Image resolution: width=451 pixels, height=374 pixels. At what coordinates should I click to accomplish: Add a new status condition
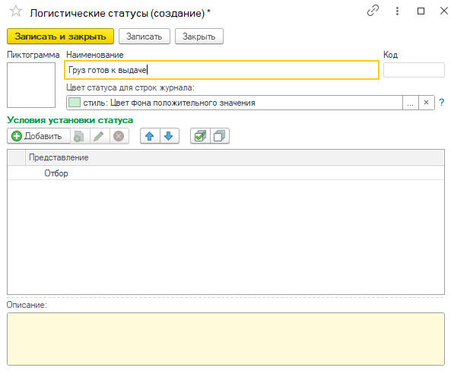click(39, 135)
